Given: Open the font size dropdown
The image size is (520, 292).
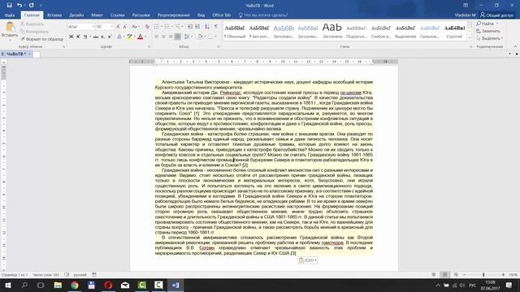Looking at the screenshot, I should coord(112,27).
